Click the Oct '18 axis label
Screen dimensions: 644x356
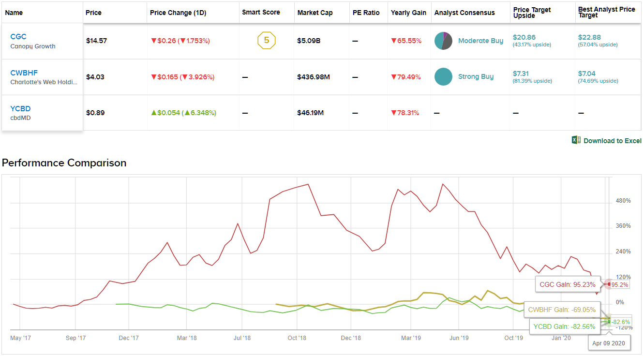point(297,338)
